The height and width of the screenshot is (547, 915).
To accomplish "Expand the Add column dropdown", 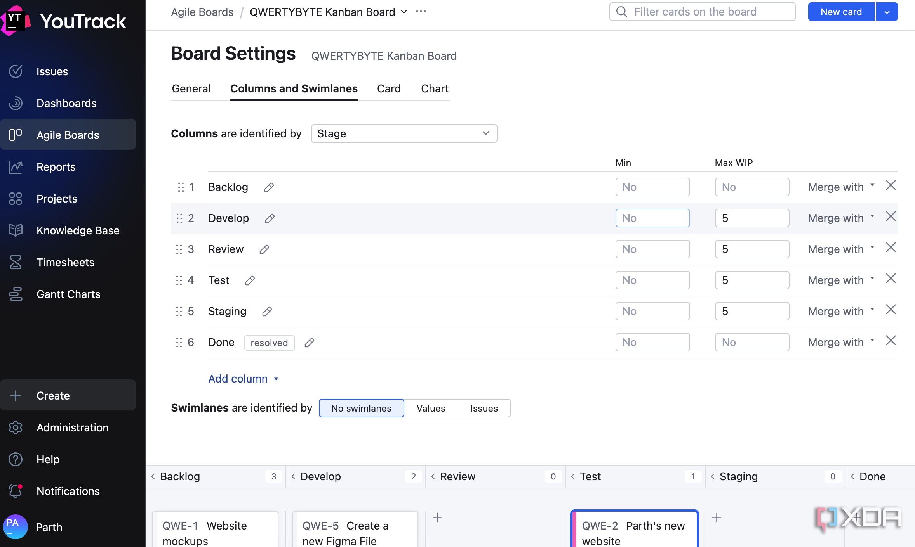I will coord(244,379).
